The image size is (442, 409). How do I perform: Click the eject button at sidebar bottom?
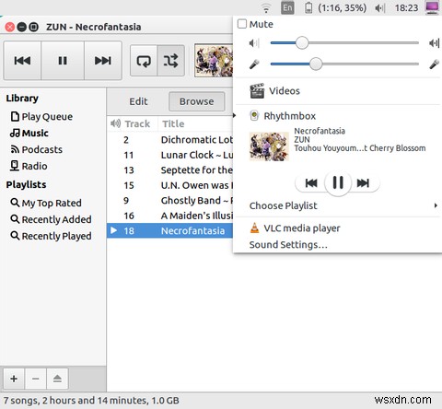(57, 379)
